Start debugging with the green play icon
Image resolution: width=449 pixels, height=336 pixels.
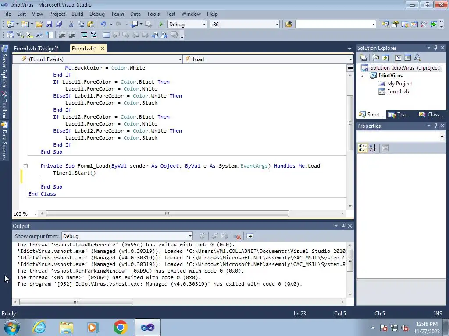click(x=161, y=24)
